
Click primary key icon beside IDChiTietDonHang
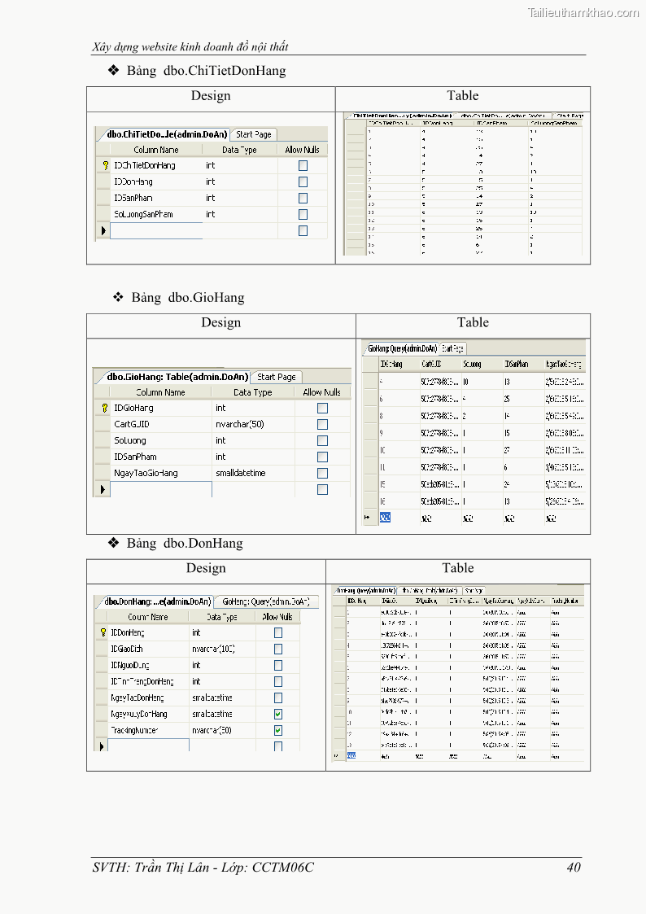coord(104,165)
